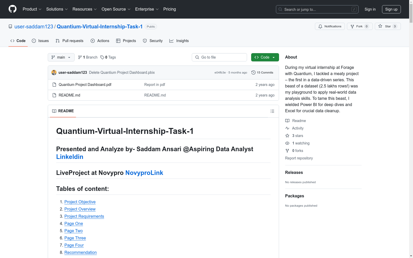This screenshot has width=413, height=258.
Task: Open commit message Delete Quantium Project Dashboard.pbix
Action: point(122,72)
